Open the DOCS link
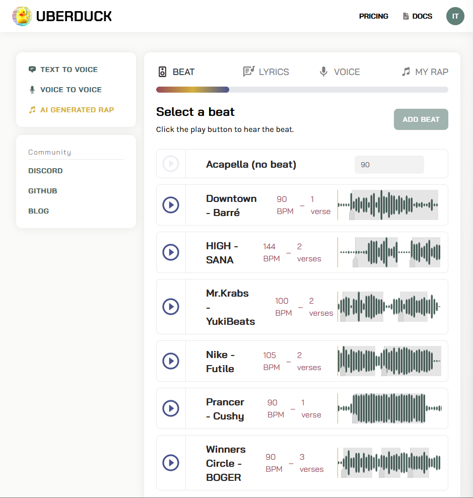 coord(418,16)
